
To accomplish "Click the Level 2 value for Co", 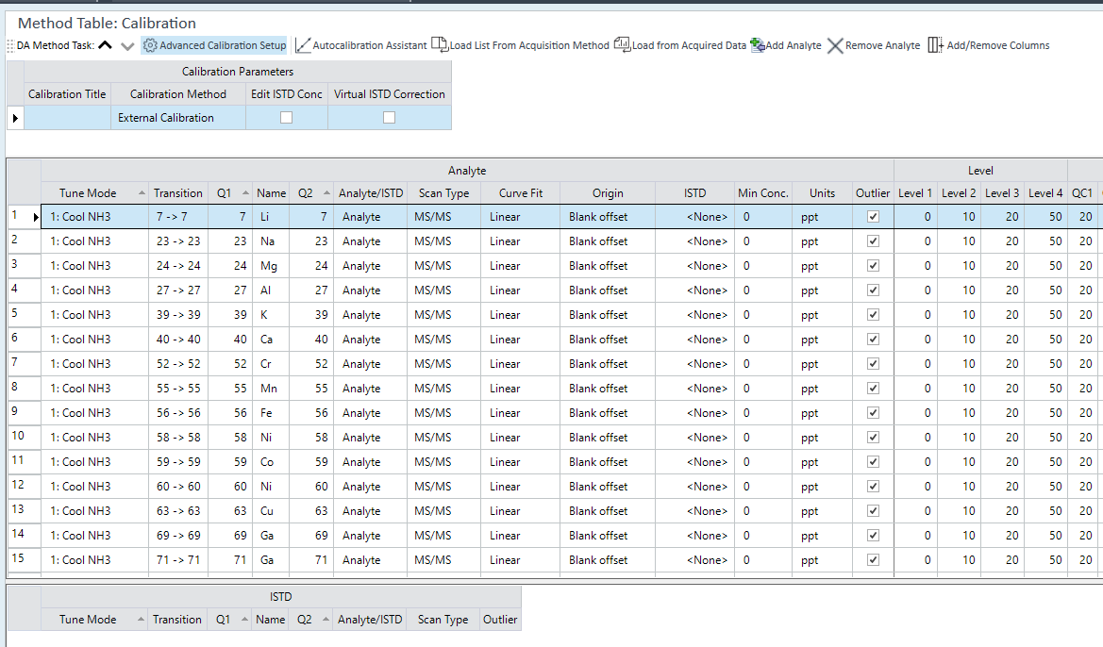I will (x=959, y=462).
